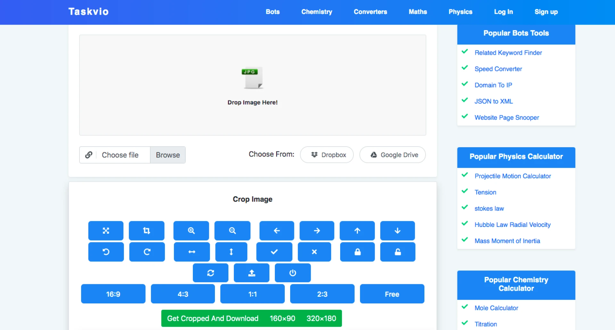Rotate image right with clockwise icon

click(x=147, y=252)
